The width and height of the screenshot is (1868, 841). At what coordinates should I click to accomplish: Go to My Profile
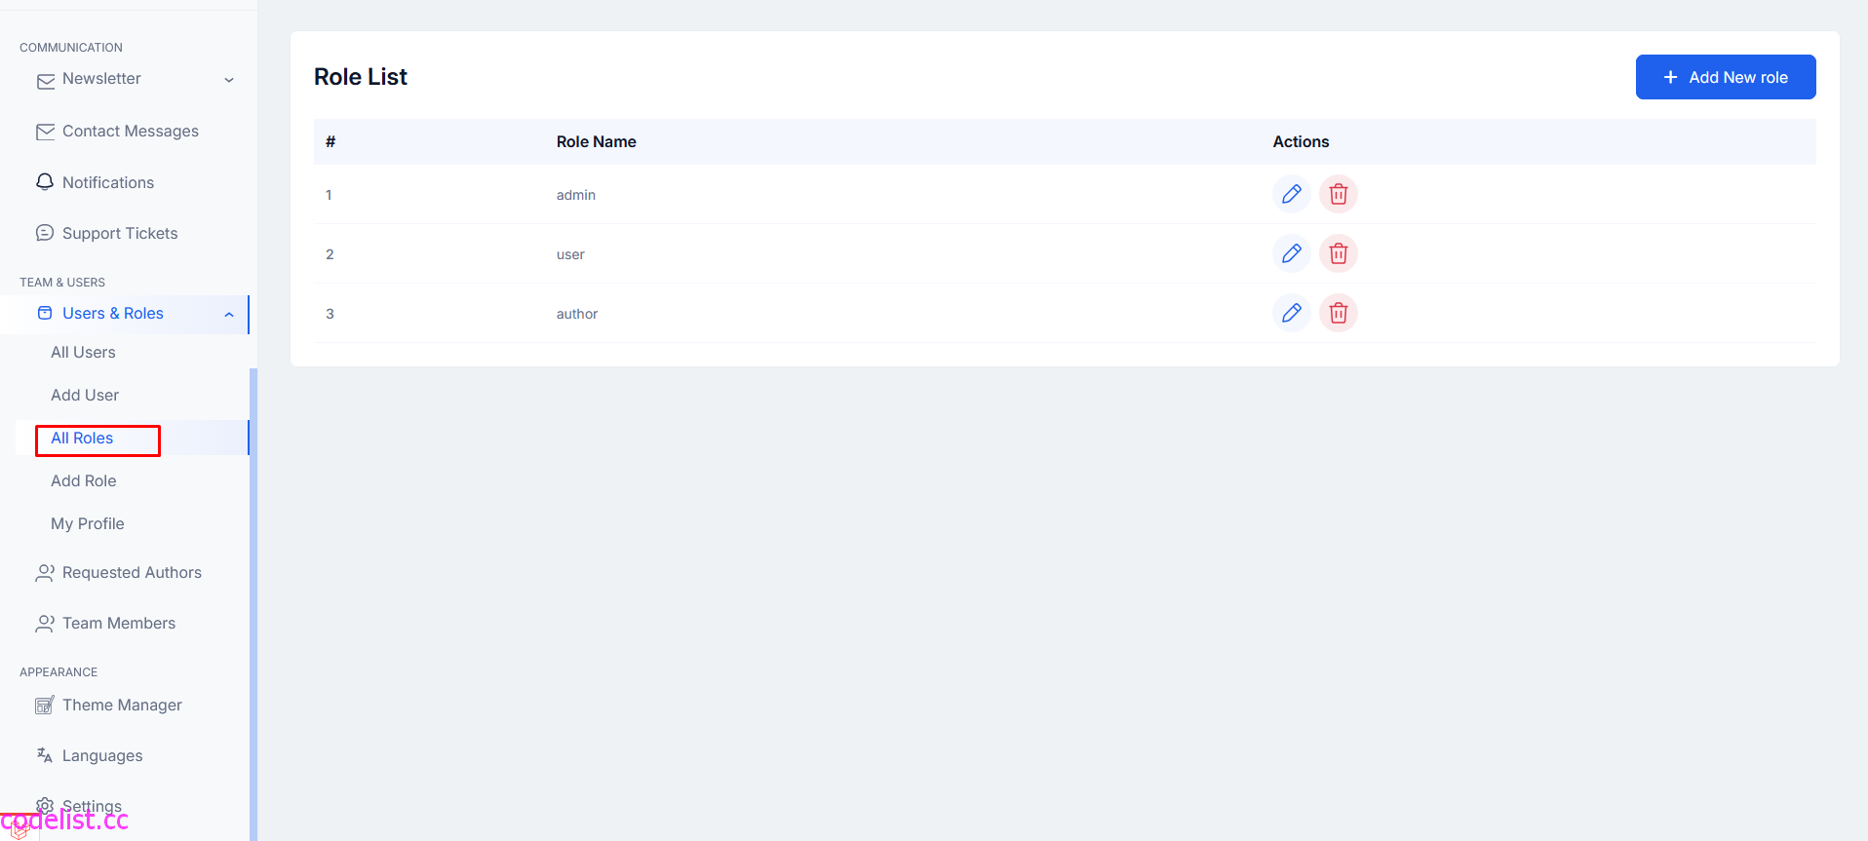(88, 523)
